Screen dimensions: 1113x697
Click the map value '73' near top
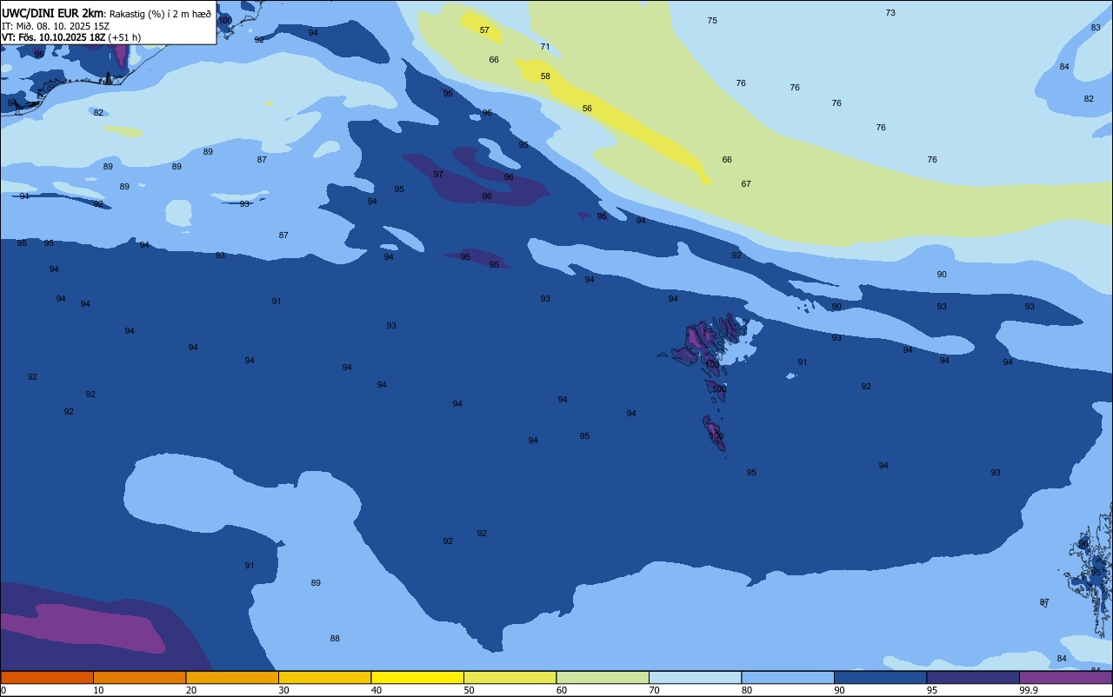pyautogui.click(x=890, y=13)
